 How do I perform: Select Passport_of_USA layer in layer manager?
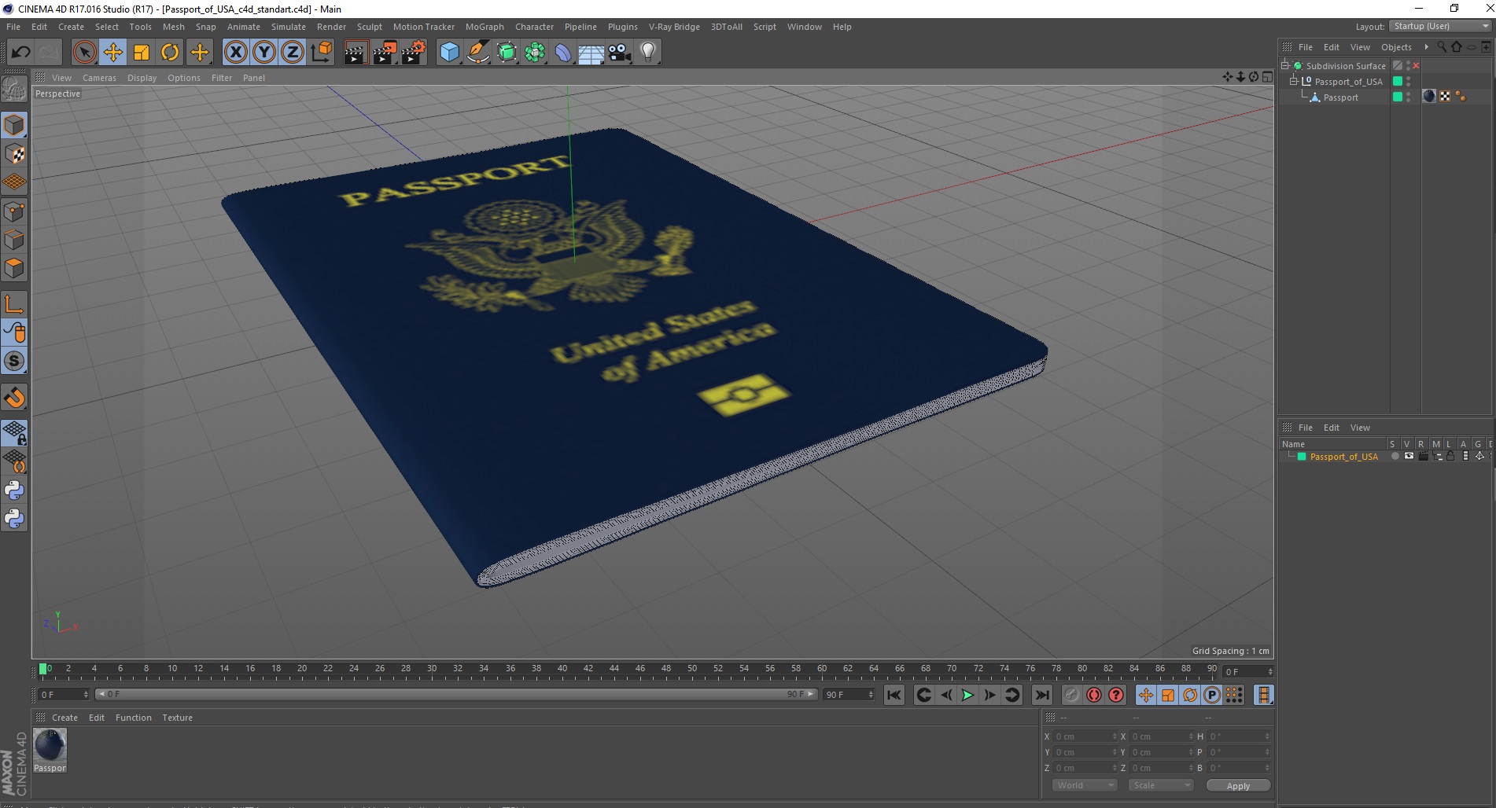click(1343, 457)
